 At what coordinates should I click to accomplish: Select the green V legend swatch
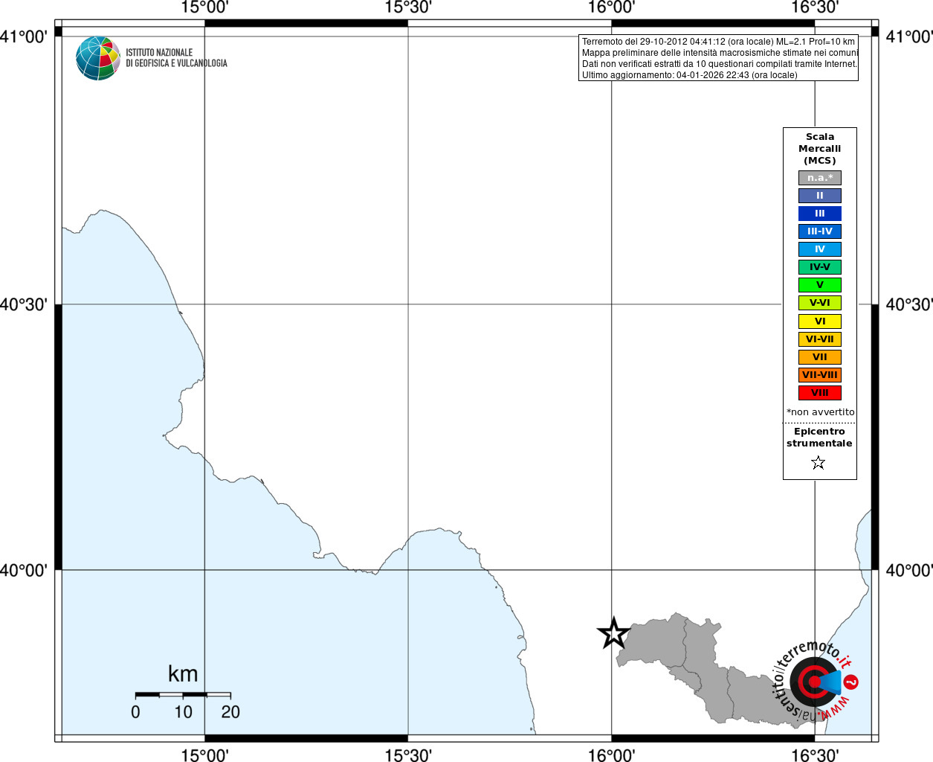[x=820, y=285]
